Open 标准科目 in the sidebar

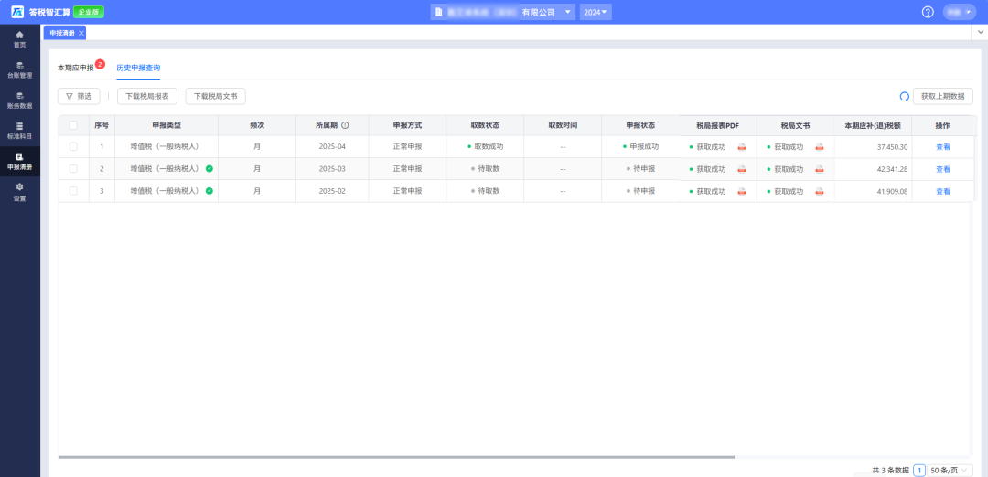pos(19,130)
